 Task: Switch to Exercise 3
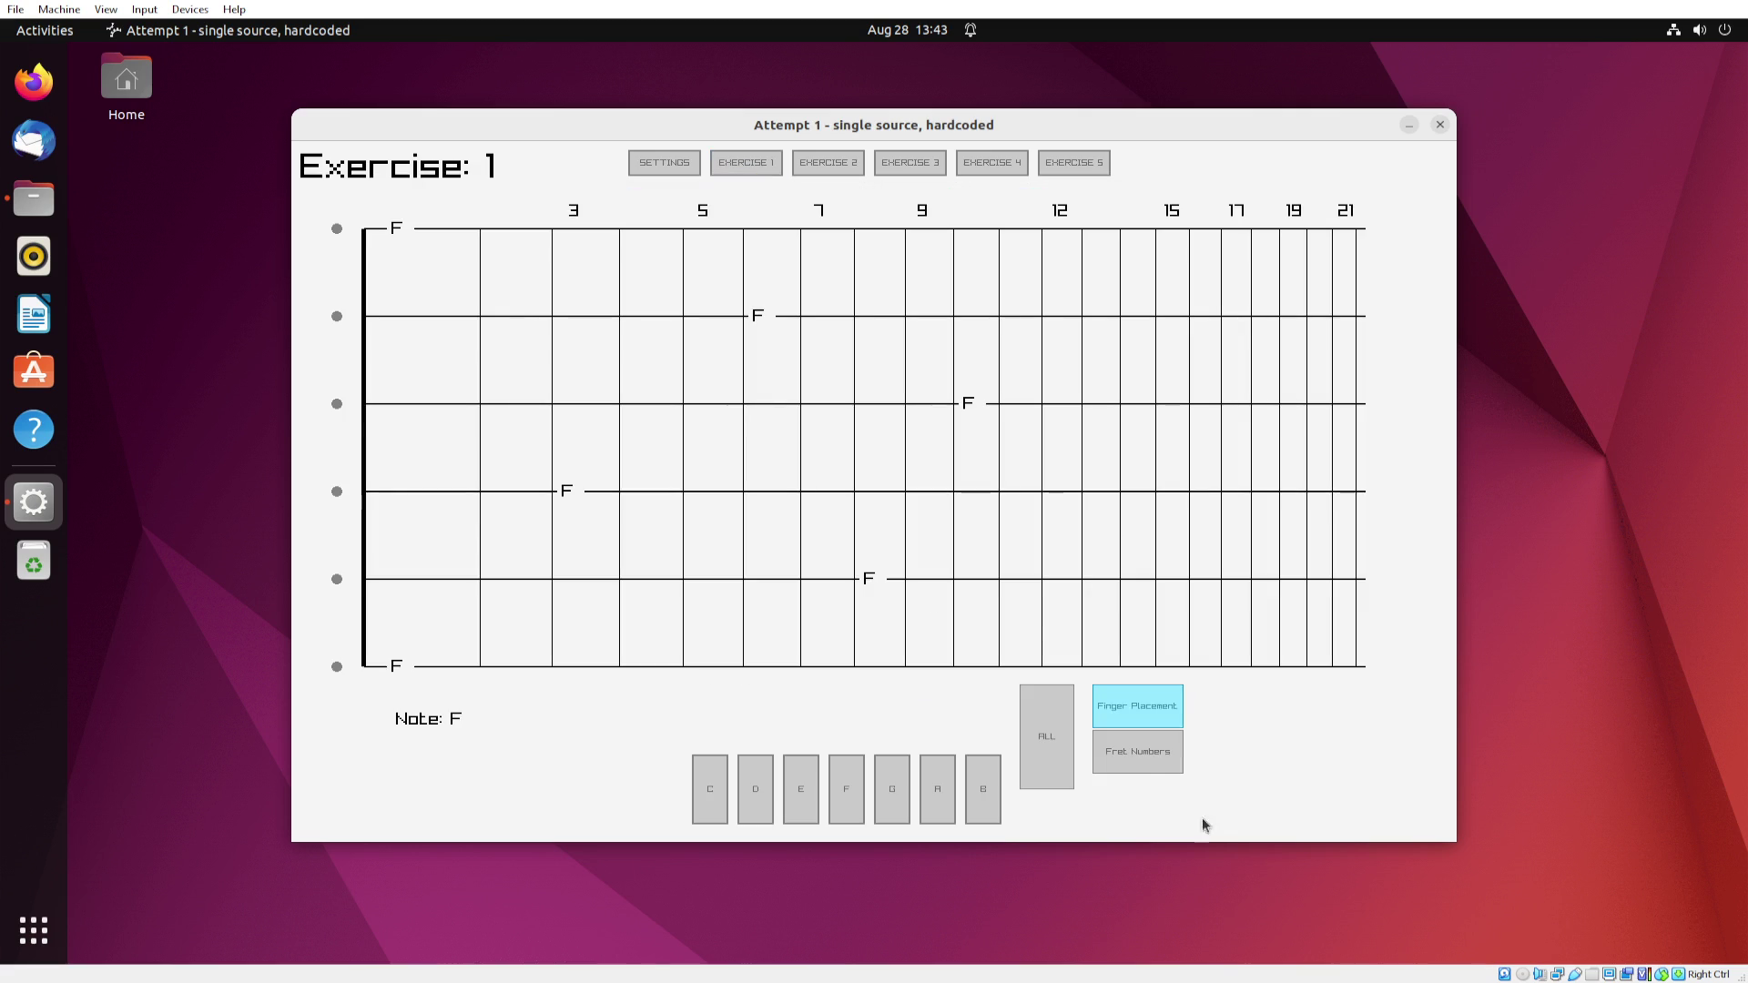point(910,163)
